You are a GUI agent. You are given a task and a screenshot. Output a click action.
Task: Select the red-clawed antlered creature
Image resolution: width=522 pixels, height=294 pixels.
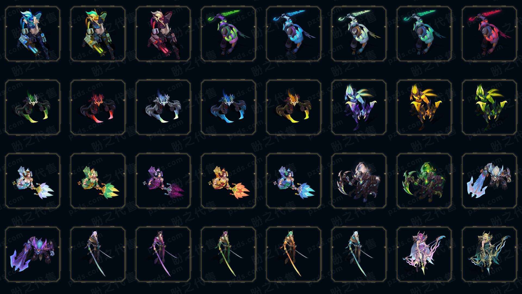click(x=98, y=108)
